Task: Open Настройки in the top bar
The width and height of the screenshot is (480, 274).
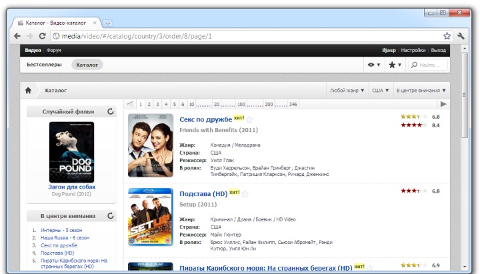Action: tap(413, 50)
